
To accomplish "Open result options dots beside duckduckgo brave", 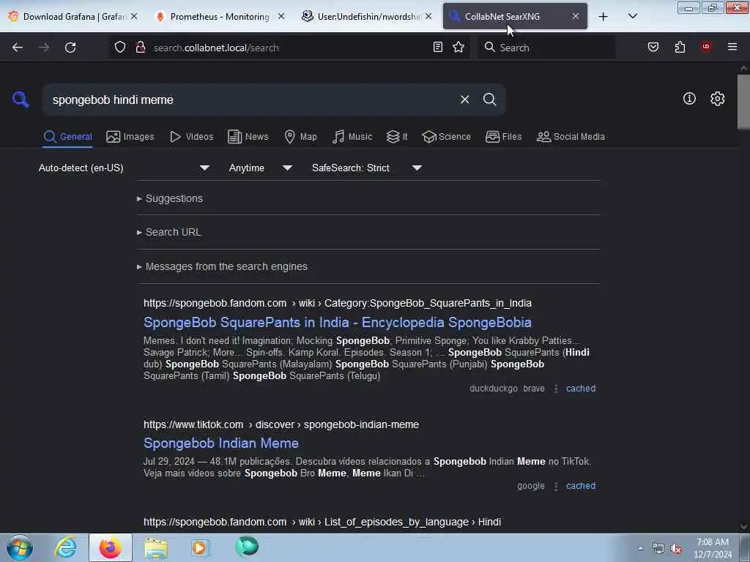I will tap(555, 389).
